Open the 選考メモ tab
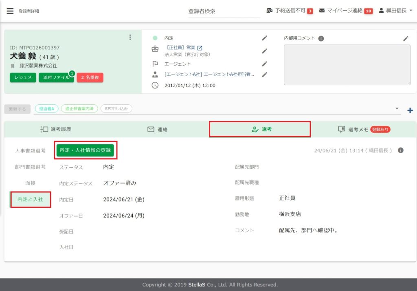 click(364, 129)
